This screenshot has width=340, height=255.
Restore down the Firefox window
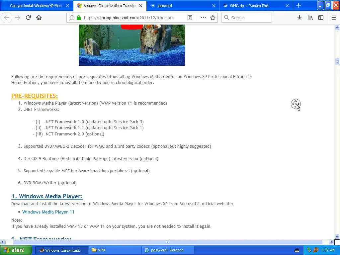328,5
